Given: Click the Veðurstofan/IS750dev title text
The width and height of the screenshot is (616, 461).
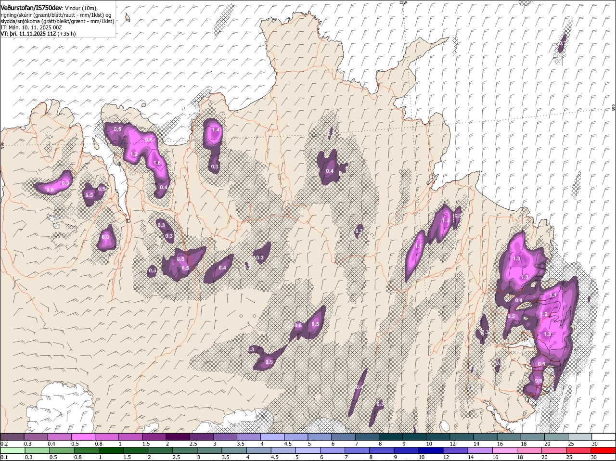Looking at the screenshot, I should tap(31, 7).
